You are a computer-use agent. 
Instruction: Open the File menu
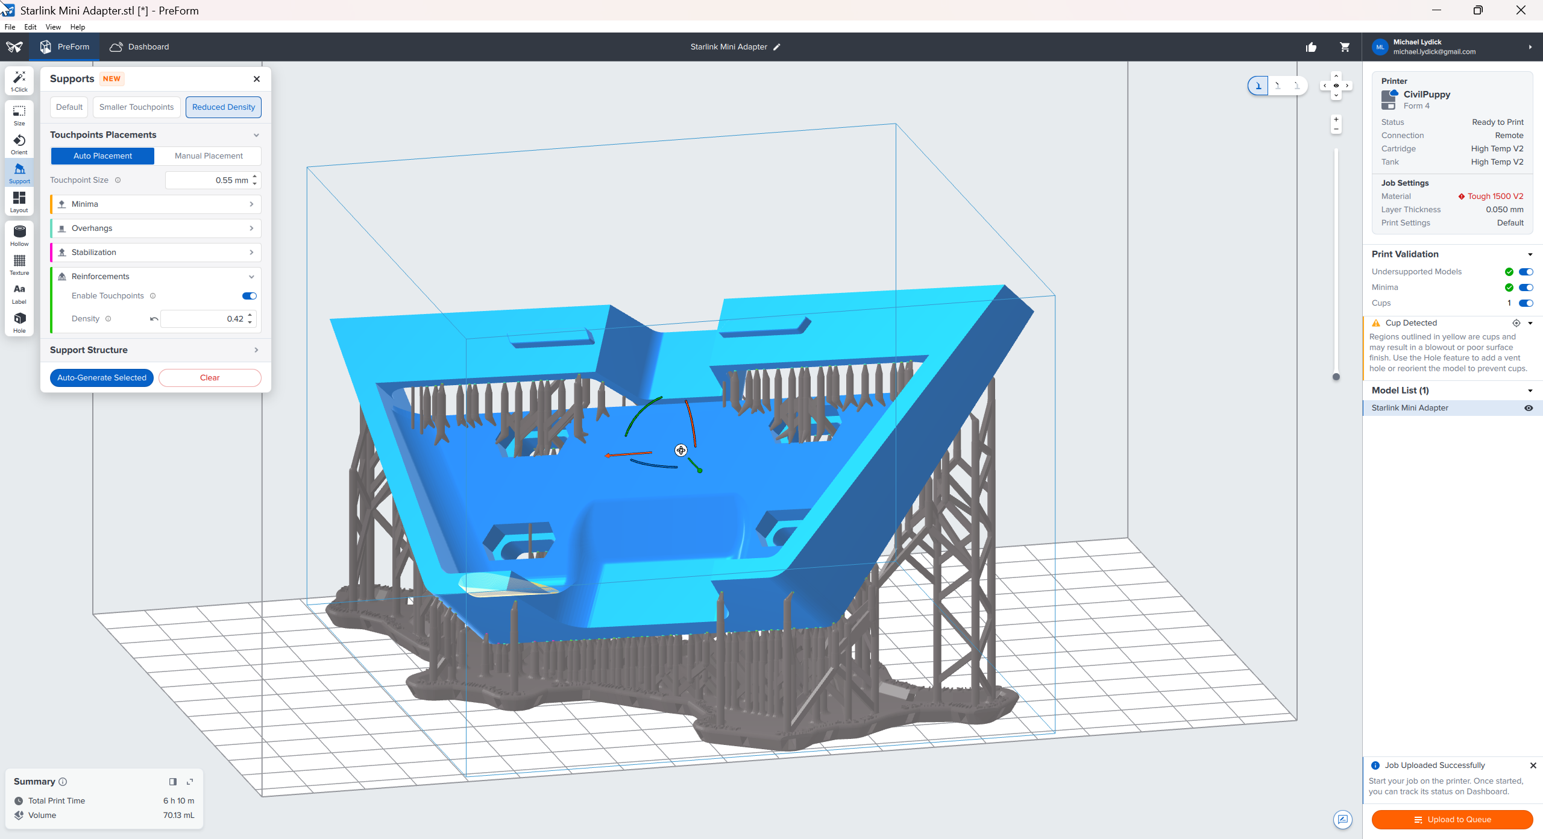(10, 27)
